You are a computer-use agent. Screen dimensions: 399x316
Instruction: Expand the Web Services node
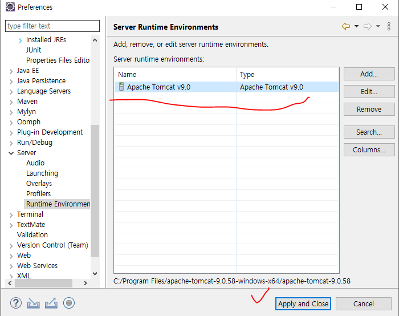pyautogui.click(x=11, y=266)
